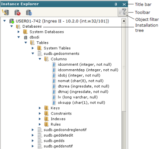The height and width of the screenshot is (149, 164).
Task: Select 'oksupp (char(1), not null)' column
Action: point(82,103)
